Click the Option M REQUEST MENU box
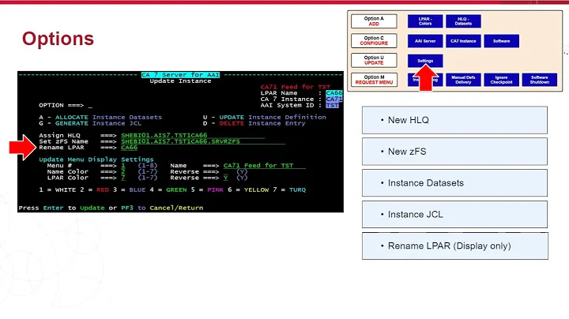The image size is (569, 319). pos(374,80)
